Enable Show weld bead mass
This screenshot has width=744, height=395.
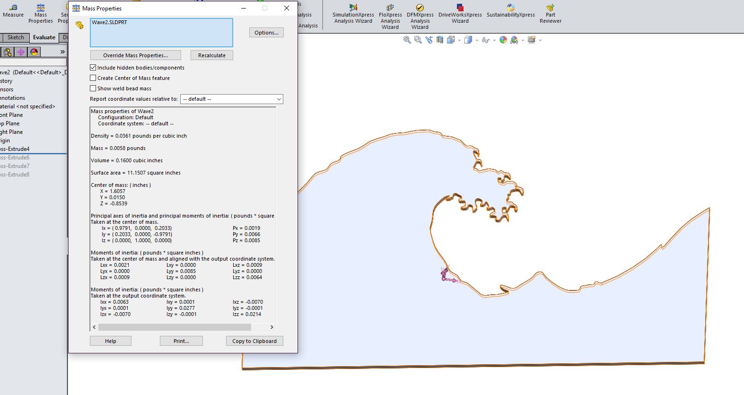pyautogui.click(x=93, y=88)
